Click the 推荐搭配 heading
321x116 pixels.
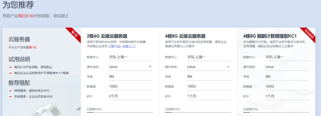[19, 83]
